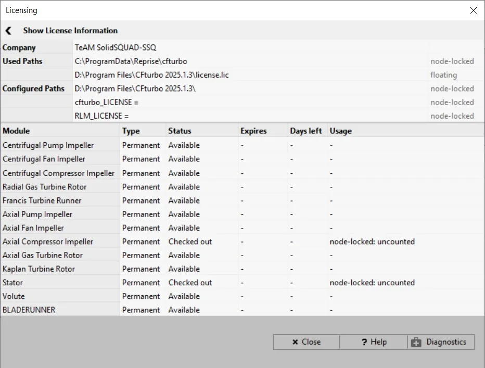Select the Centrifugal Fan Impeller module
Screen dimensions: 485x368
point(44,159)
